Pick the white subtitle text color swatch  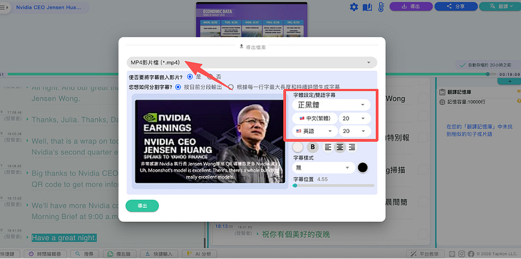click(298, 147)
